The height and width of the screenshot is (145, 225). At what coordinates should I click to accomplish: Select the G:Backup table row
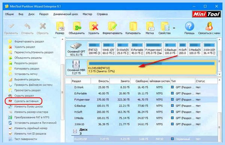coord(141,106)
